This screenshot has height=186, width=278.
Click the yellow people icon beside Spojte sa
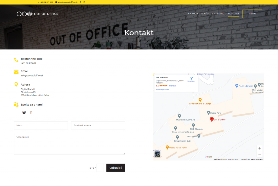click(x=16, y=104)
